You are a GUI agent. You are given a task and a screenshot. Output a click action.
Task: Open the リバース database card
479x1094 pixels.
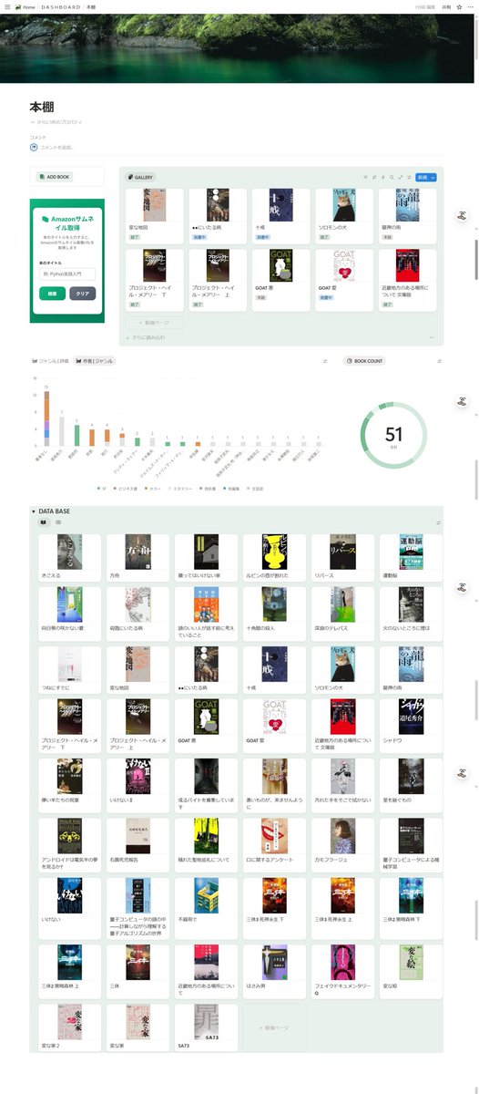342,557
